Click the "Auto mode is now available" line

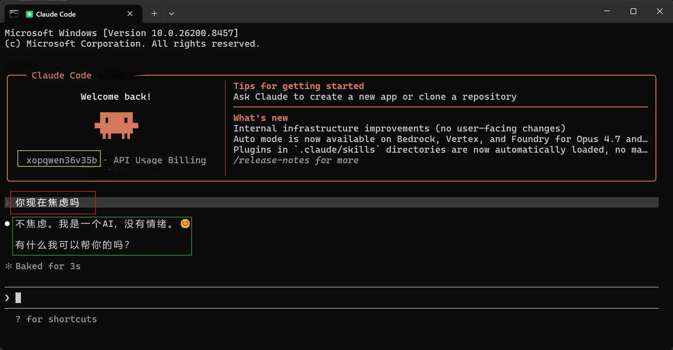(440, 139)
